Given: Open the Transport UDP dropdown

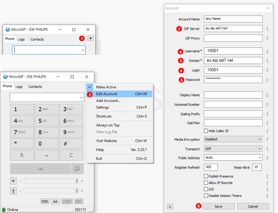Looking at the screenshot, I should pos(233,149).
